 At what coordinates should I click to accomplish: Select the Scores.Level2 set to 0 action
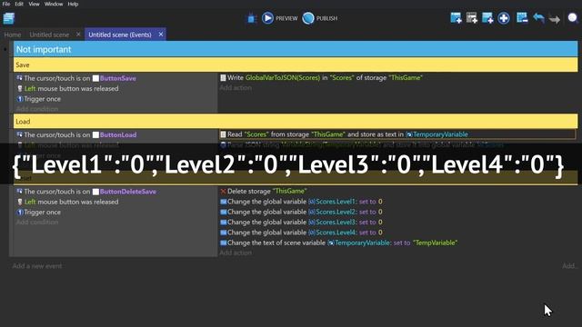(301, 212)
